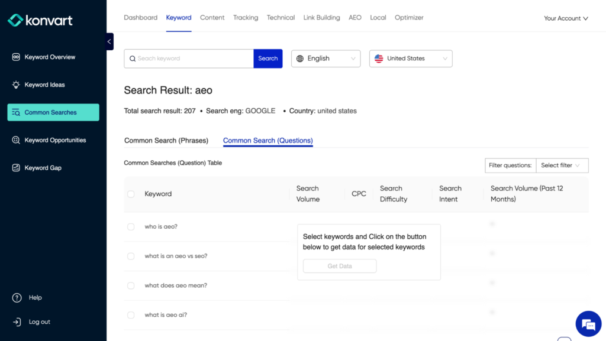
Task: Click the 'what is an aeo vs seo?' text
Action: click(176, 256)
